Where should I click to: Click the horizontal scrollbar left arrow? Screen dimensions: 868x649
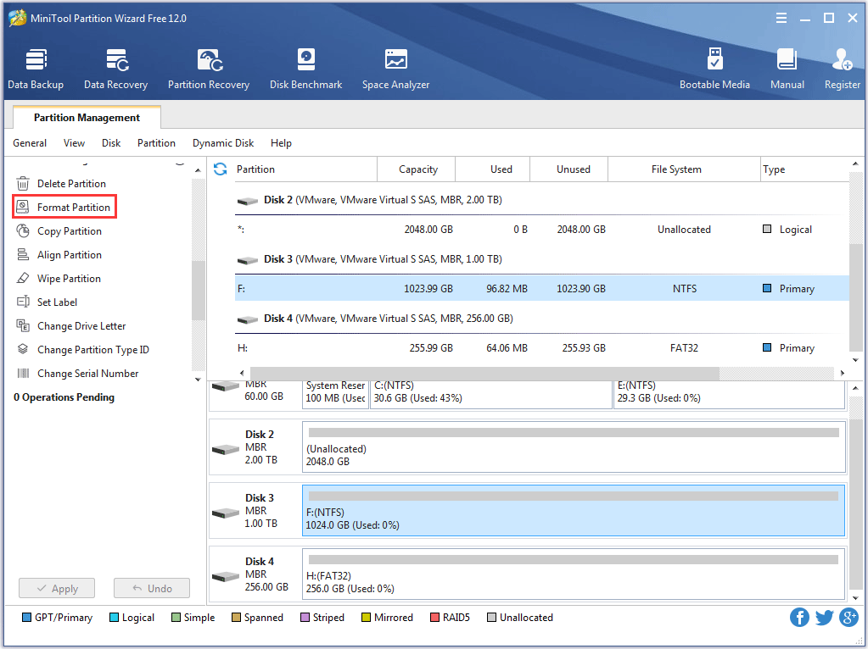pyautogui.click(x=241, y=373)
